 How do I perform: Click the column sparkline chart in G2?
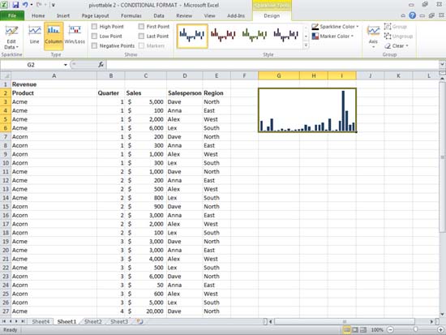(x=307, y=110)
